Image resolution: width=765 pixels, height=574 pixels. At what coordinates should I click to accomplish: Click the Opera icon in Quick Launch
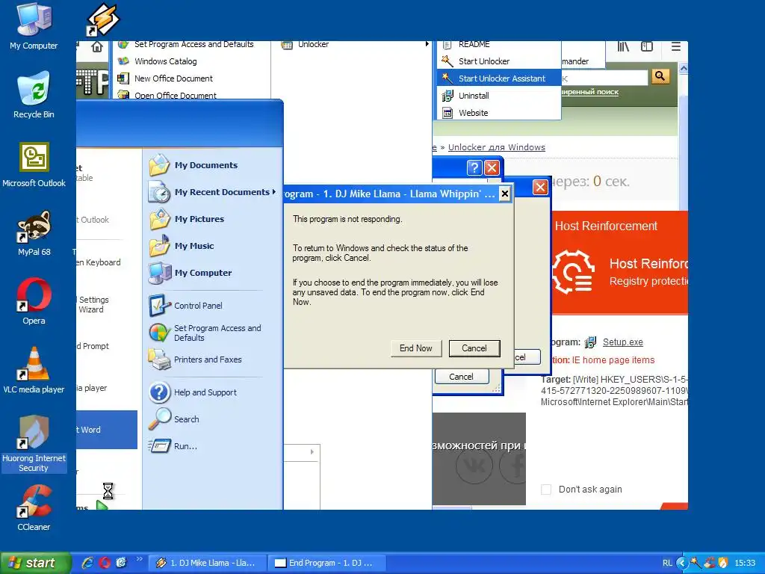[105, 563]
